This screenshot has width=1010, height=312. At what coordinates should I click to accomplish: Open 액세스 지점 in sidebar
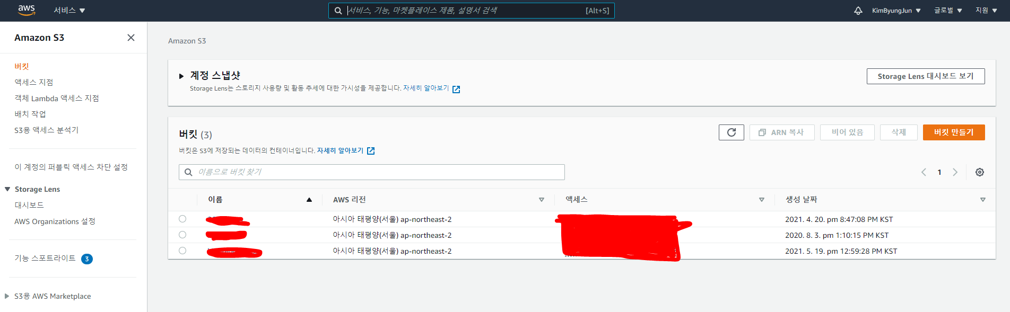(x=34, y=82)
